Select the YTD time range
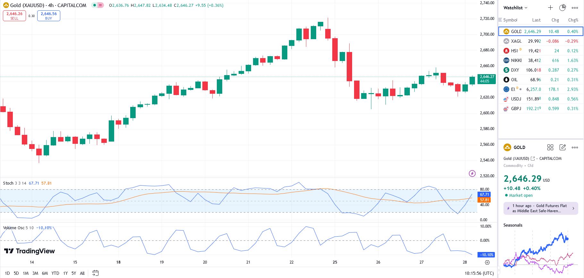Screen dimensions: 584x278 tap(55, 273)
